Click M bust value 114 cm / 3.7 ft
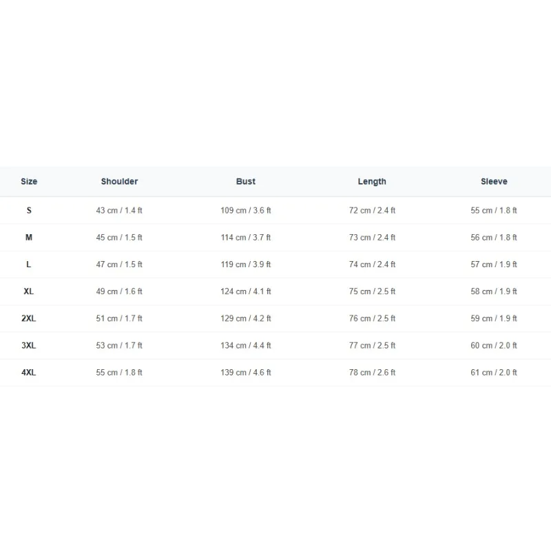551x551 pixels. (246, 238)
